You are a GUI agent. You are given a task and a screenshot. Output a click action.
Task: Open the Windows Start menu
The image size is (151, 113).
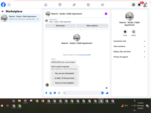[x=2, y=106]
